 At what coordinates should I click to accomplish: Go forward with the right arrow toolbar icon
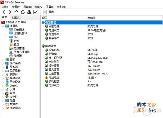pyautogui.click(x=10, y=12)
